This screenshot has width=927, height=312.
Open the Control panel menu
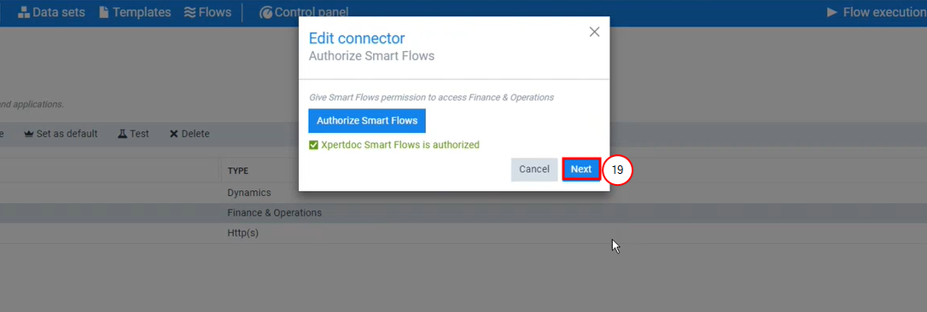(304, 13)
